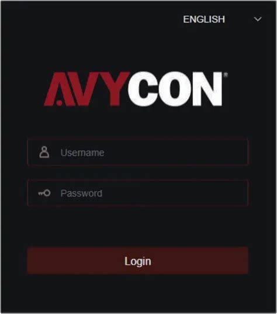Click the key icon beside Password
The width and height of the screenshot is (277, 314).
[44, 193]
